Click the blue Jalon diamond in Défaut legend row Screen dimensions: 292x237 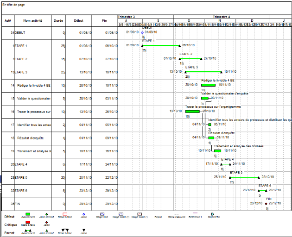click(x=83, y=214)
